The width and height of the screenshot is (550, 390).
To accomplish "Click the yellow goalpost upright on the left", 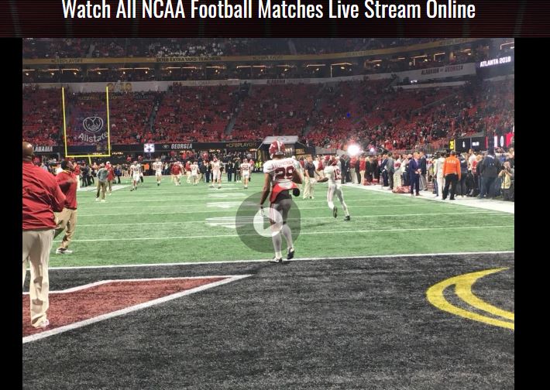I will pos(64,122).
